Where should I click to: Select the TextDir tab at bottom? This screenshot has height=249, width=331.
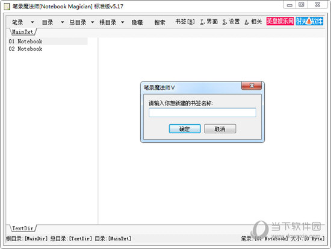tap(23, 229)
